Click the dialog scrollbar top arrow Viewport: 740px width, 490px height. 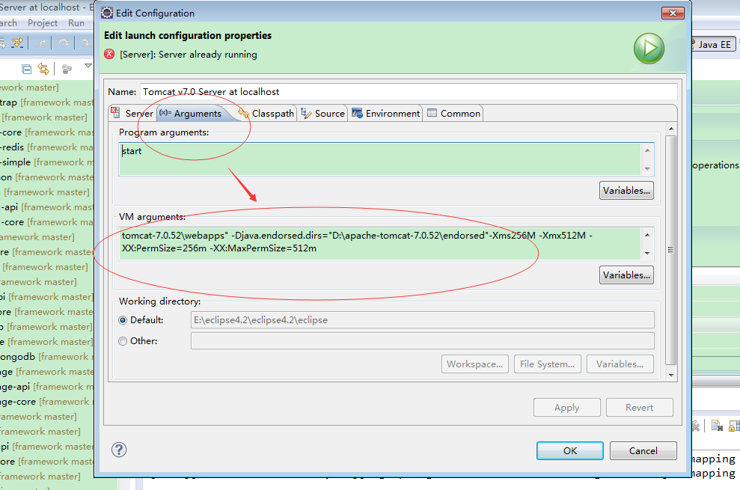tap(670, 129)
